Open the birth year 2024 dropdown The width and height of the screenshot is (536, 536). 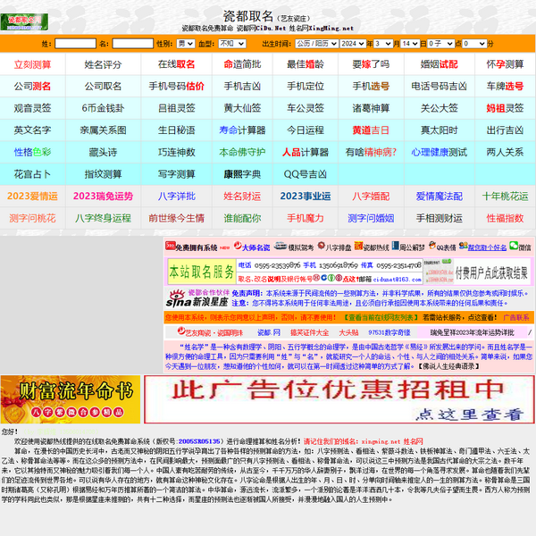pyautogui.click(x=353, y=43)
